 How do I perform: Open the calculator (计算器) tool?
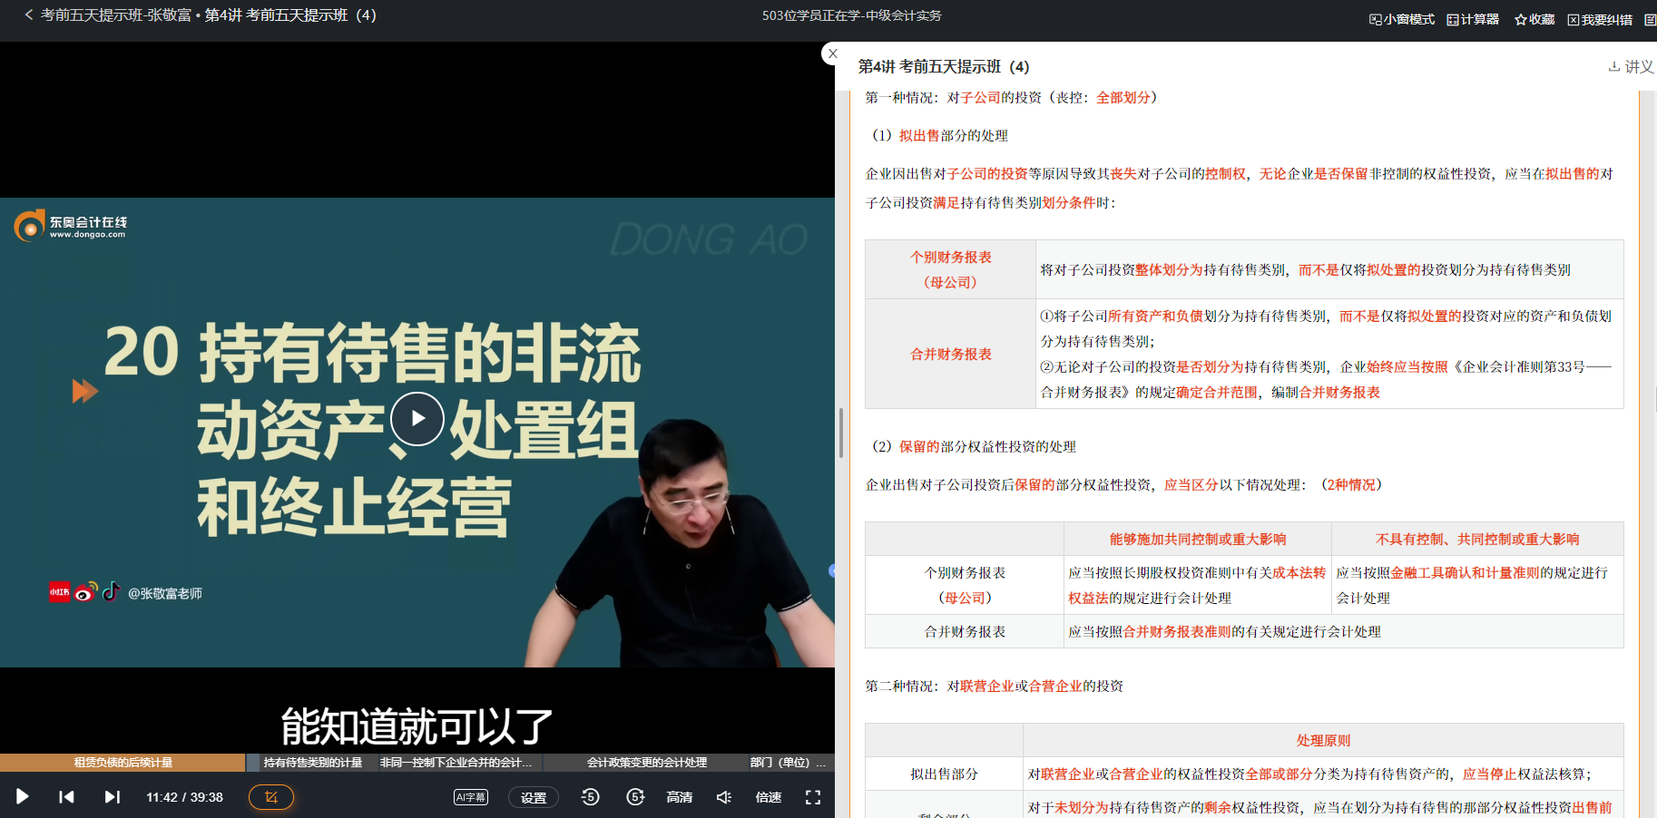click(x=1473, y=18)
